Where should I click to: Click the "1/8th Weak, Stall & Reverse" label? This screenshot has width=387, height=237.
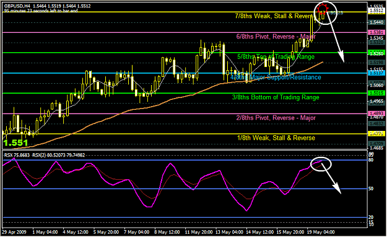(x=276, y=138)
